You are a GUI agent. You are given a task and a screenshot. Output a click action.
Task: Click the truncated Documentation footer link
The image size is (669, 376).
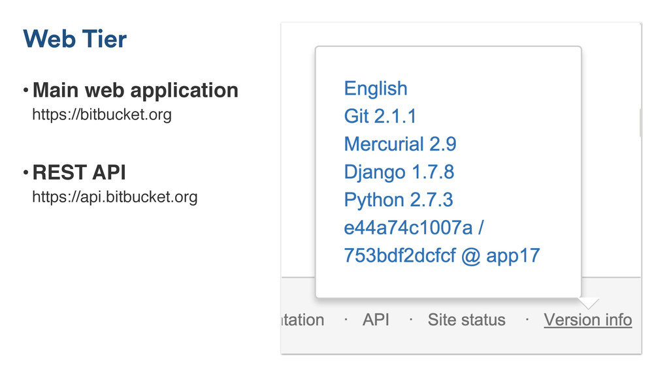(302, 320)
